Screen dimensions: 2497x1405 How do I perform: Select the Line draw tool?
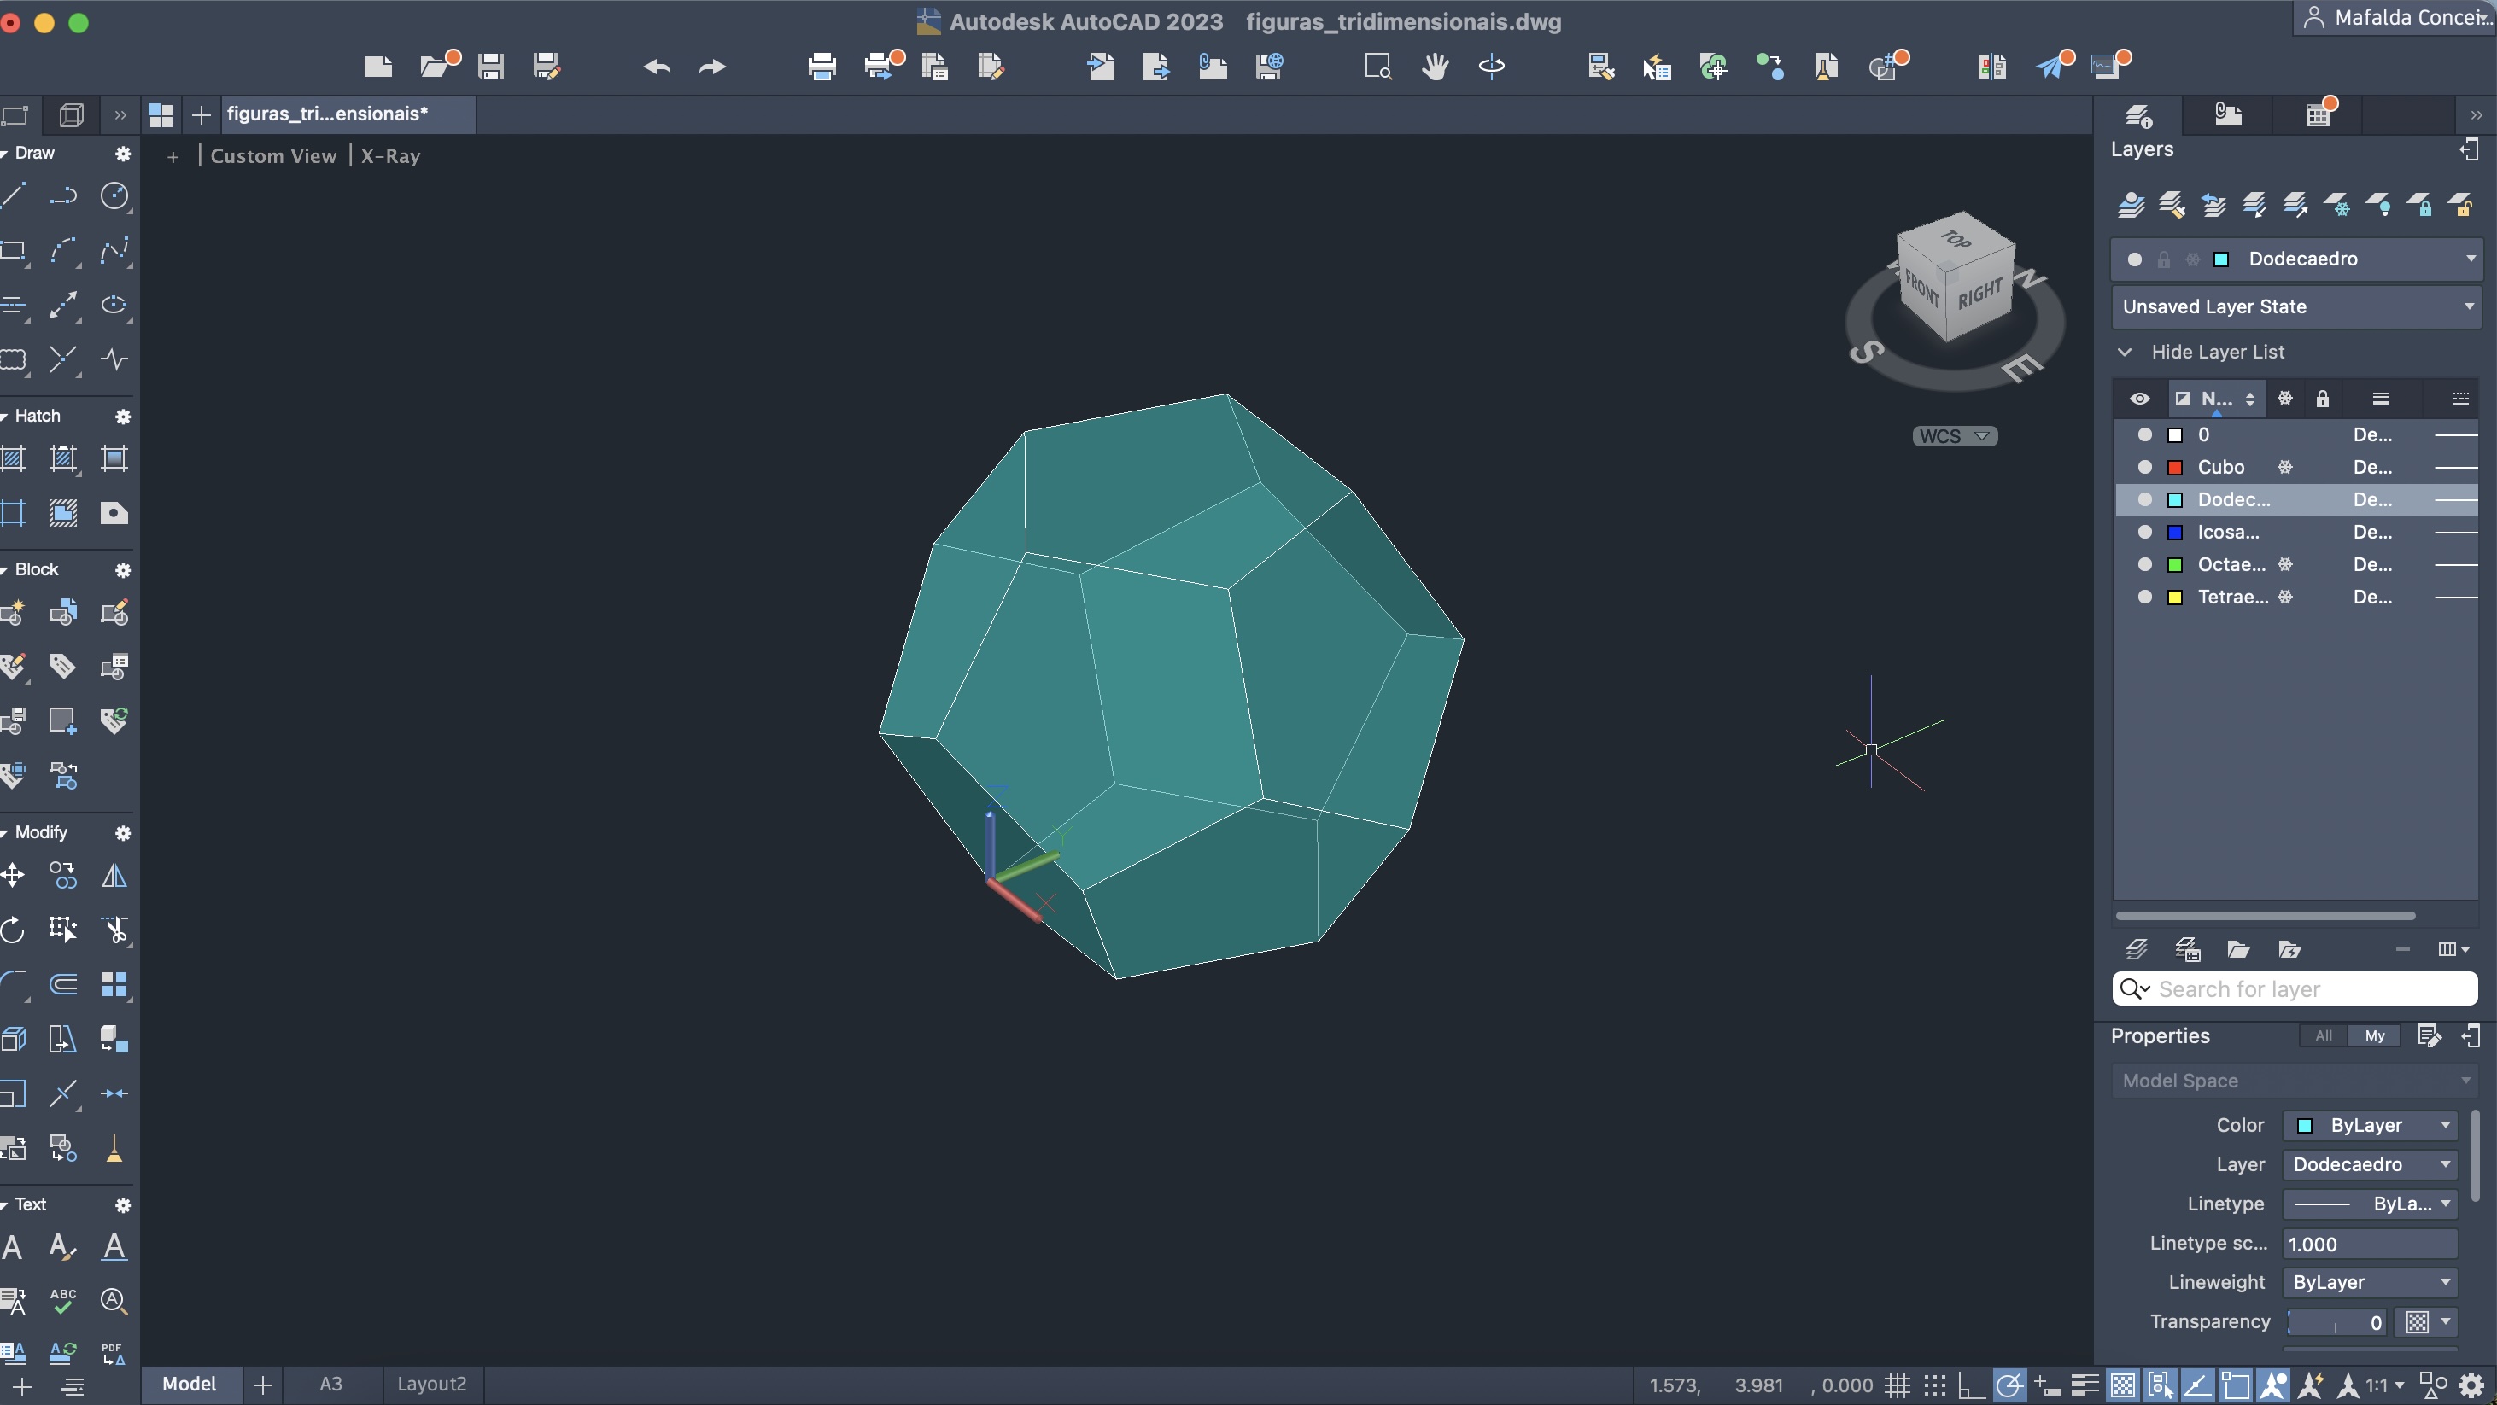pyautogui.click(x=14, y=195)
